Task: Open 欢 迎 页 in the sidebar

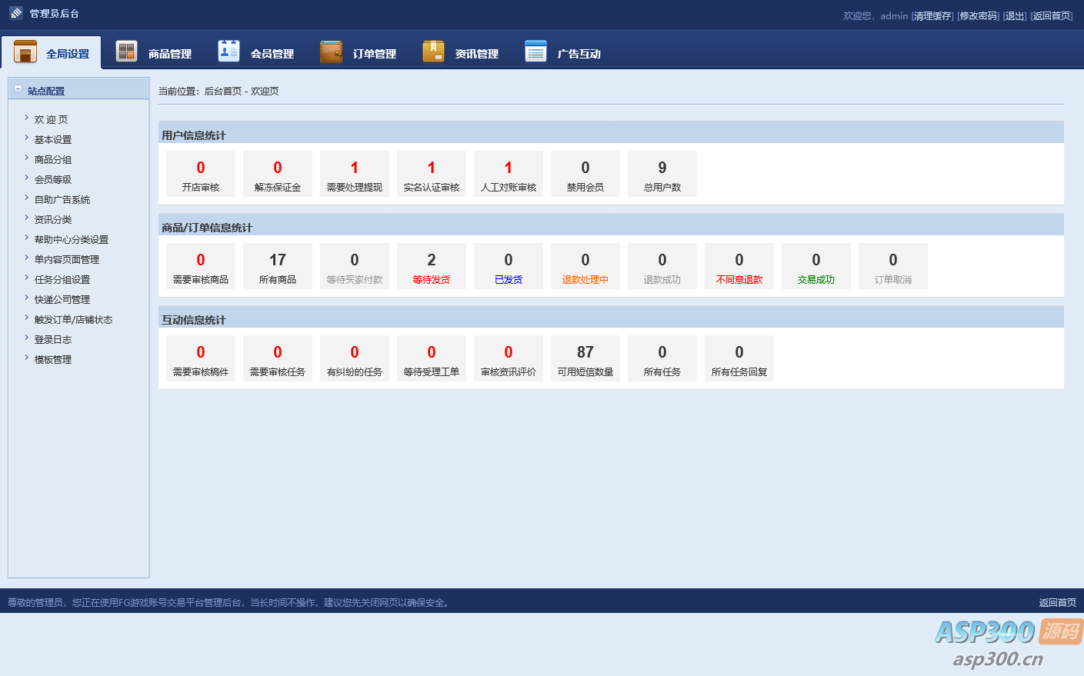Action: [x=52, y=120]
